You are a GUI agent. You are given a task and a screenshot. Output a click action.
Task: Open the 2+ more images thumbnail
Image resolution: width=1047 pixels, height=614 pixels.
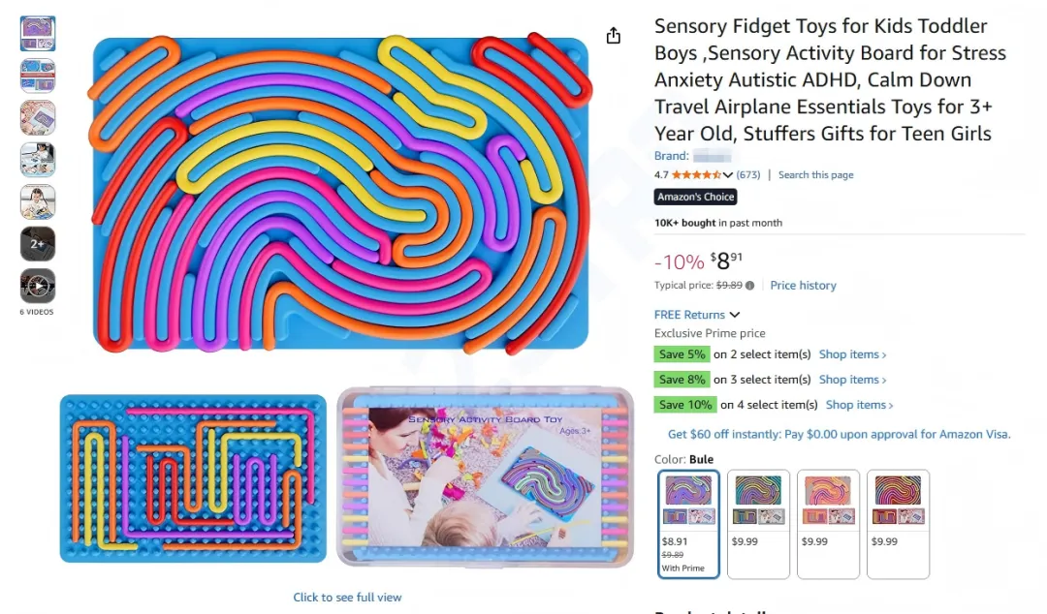pyautogui.click(x=38, y=244)
